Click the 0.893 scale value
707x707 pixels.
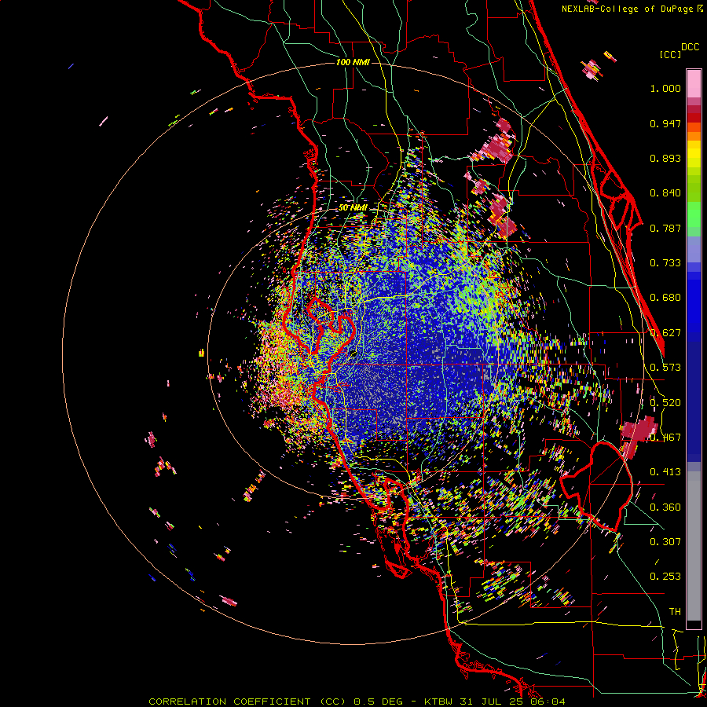tap(665, 158)
